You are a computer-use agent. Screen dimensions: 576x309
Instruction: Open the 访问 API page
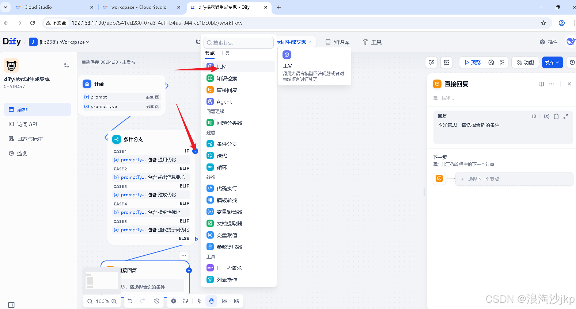click(x=37, y=124)
